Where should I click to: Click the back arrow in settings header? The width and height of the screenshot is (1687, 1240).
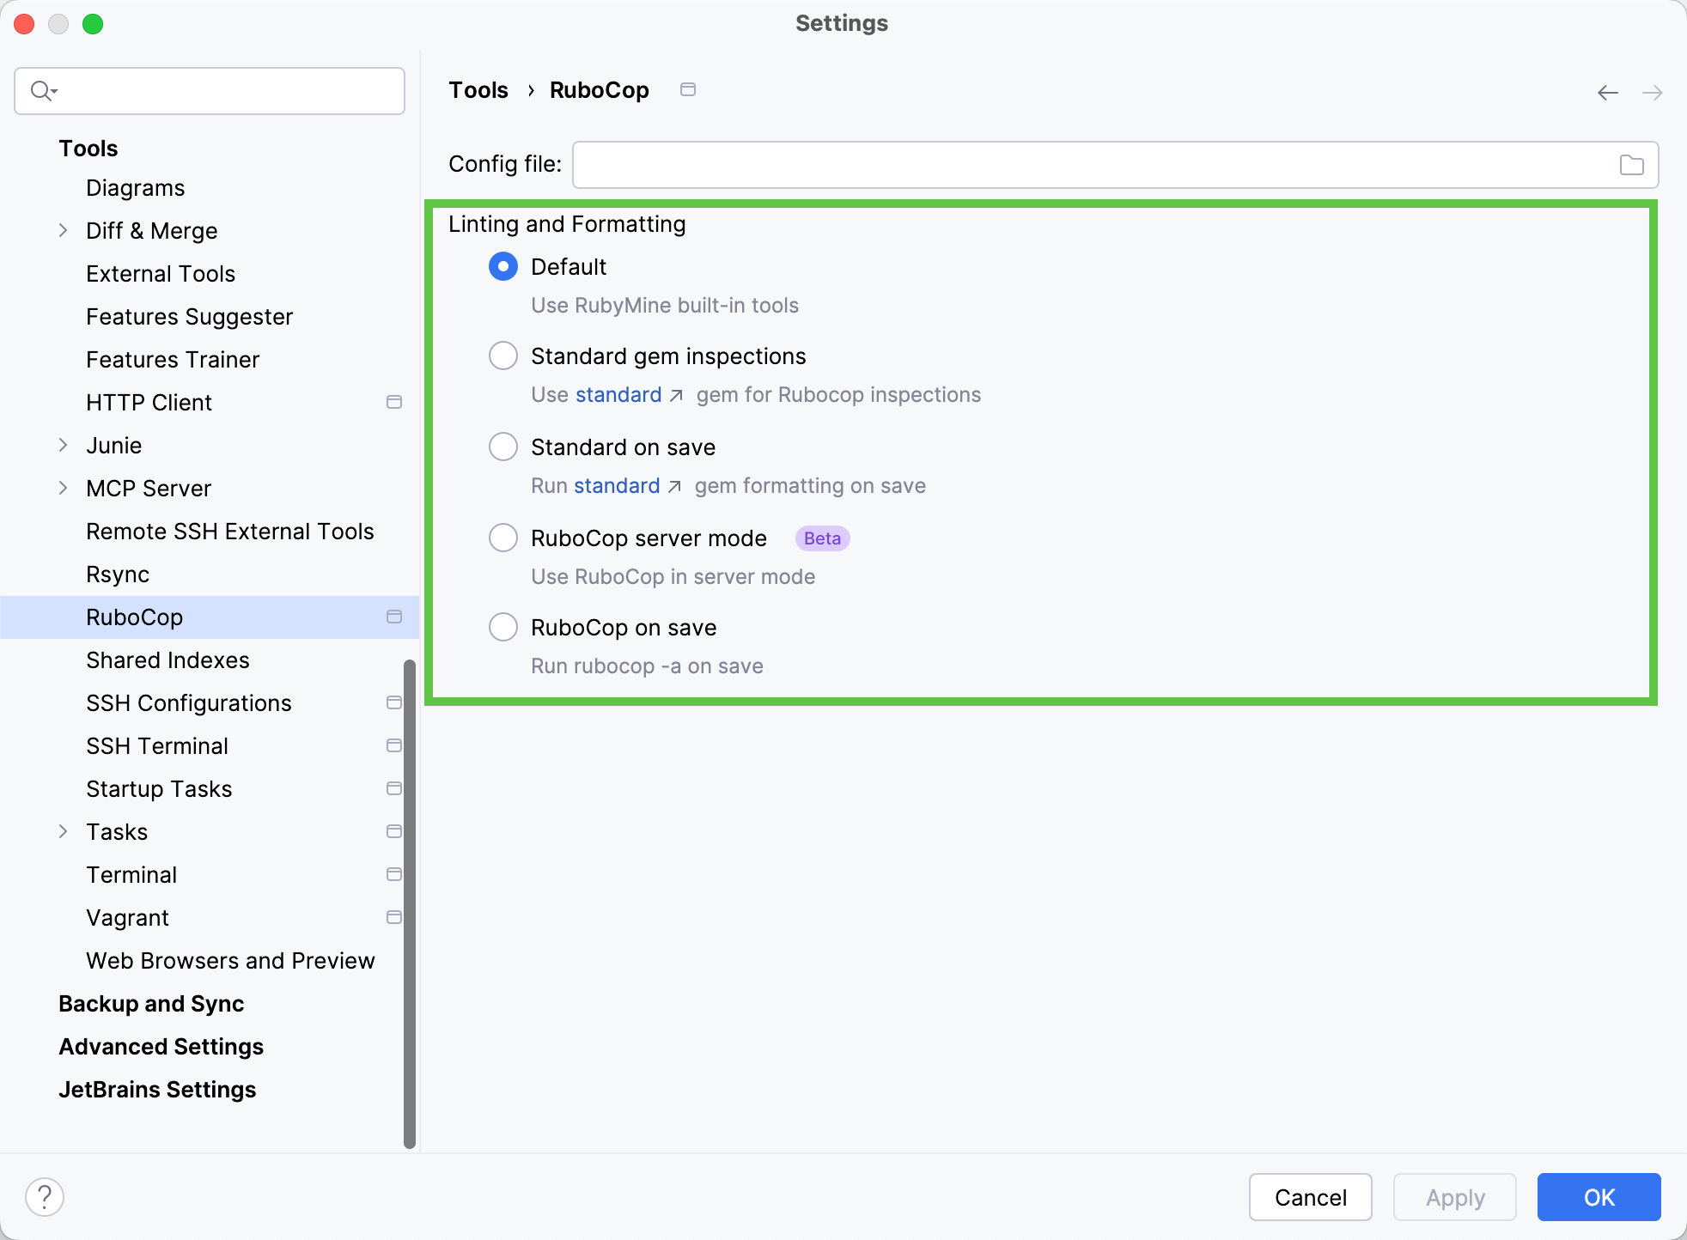pyautogui.click(x=1607, y=92)
